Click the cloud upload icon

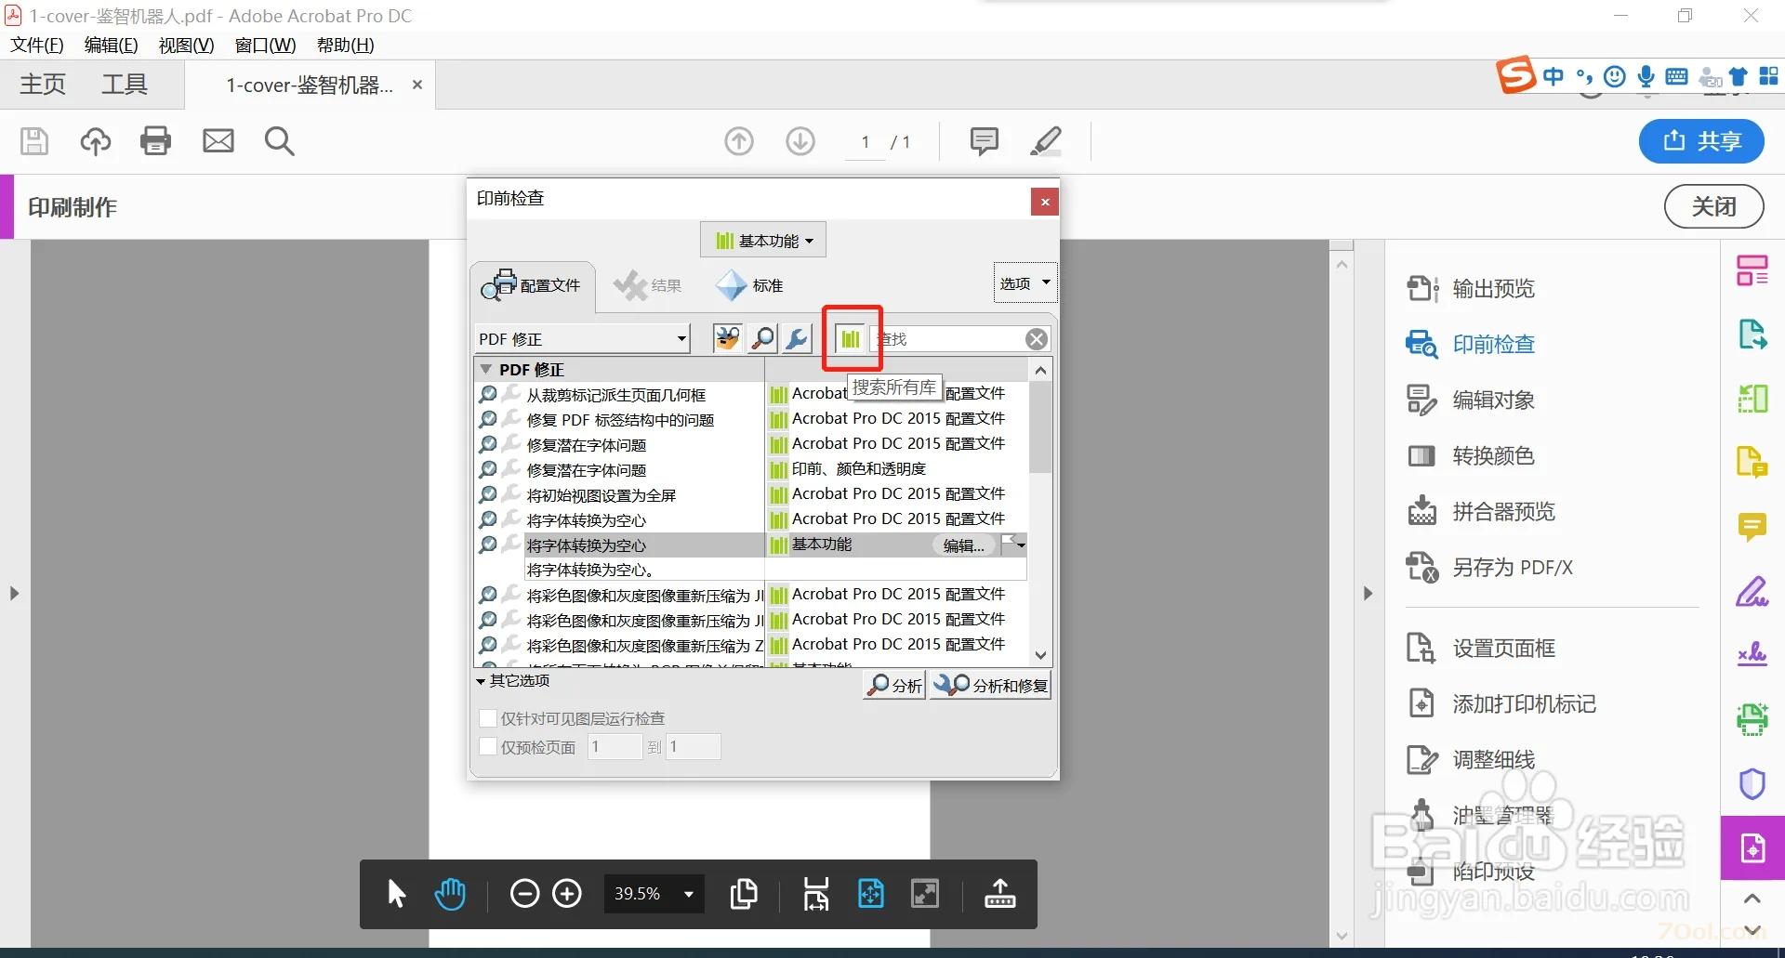tap(96, 141)
